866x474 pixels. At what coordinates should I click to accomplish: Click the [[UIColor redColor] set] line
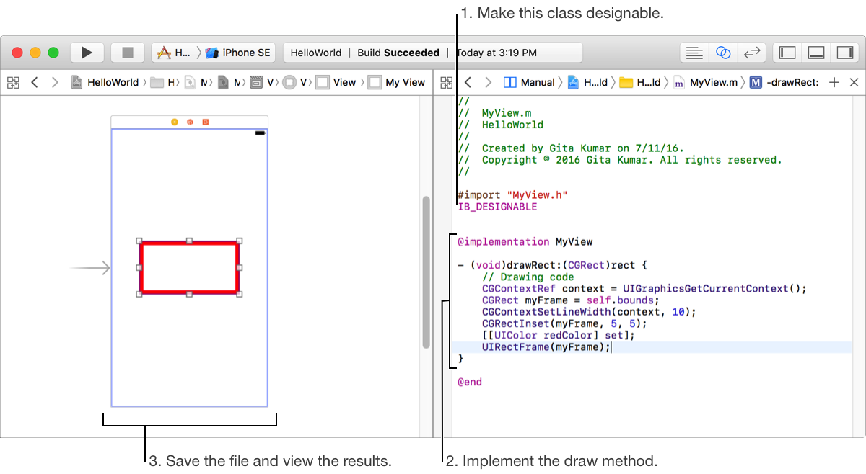point(559,335)
